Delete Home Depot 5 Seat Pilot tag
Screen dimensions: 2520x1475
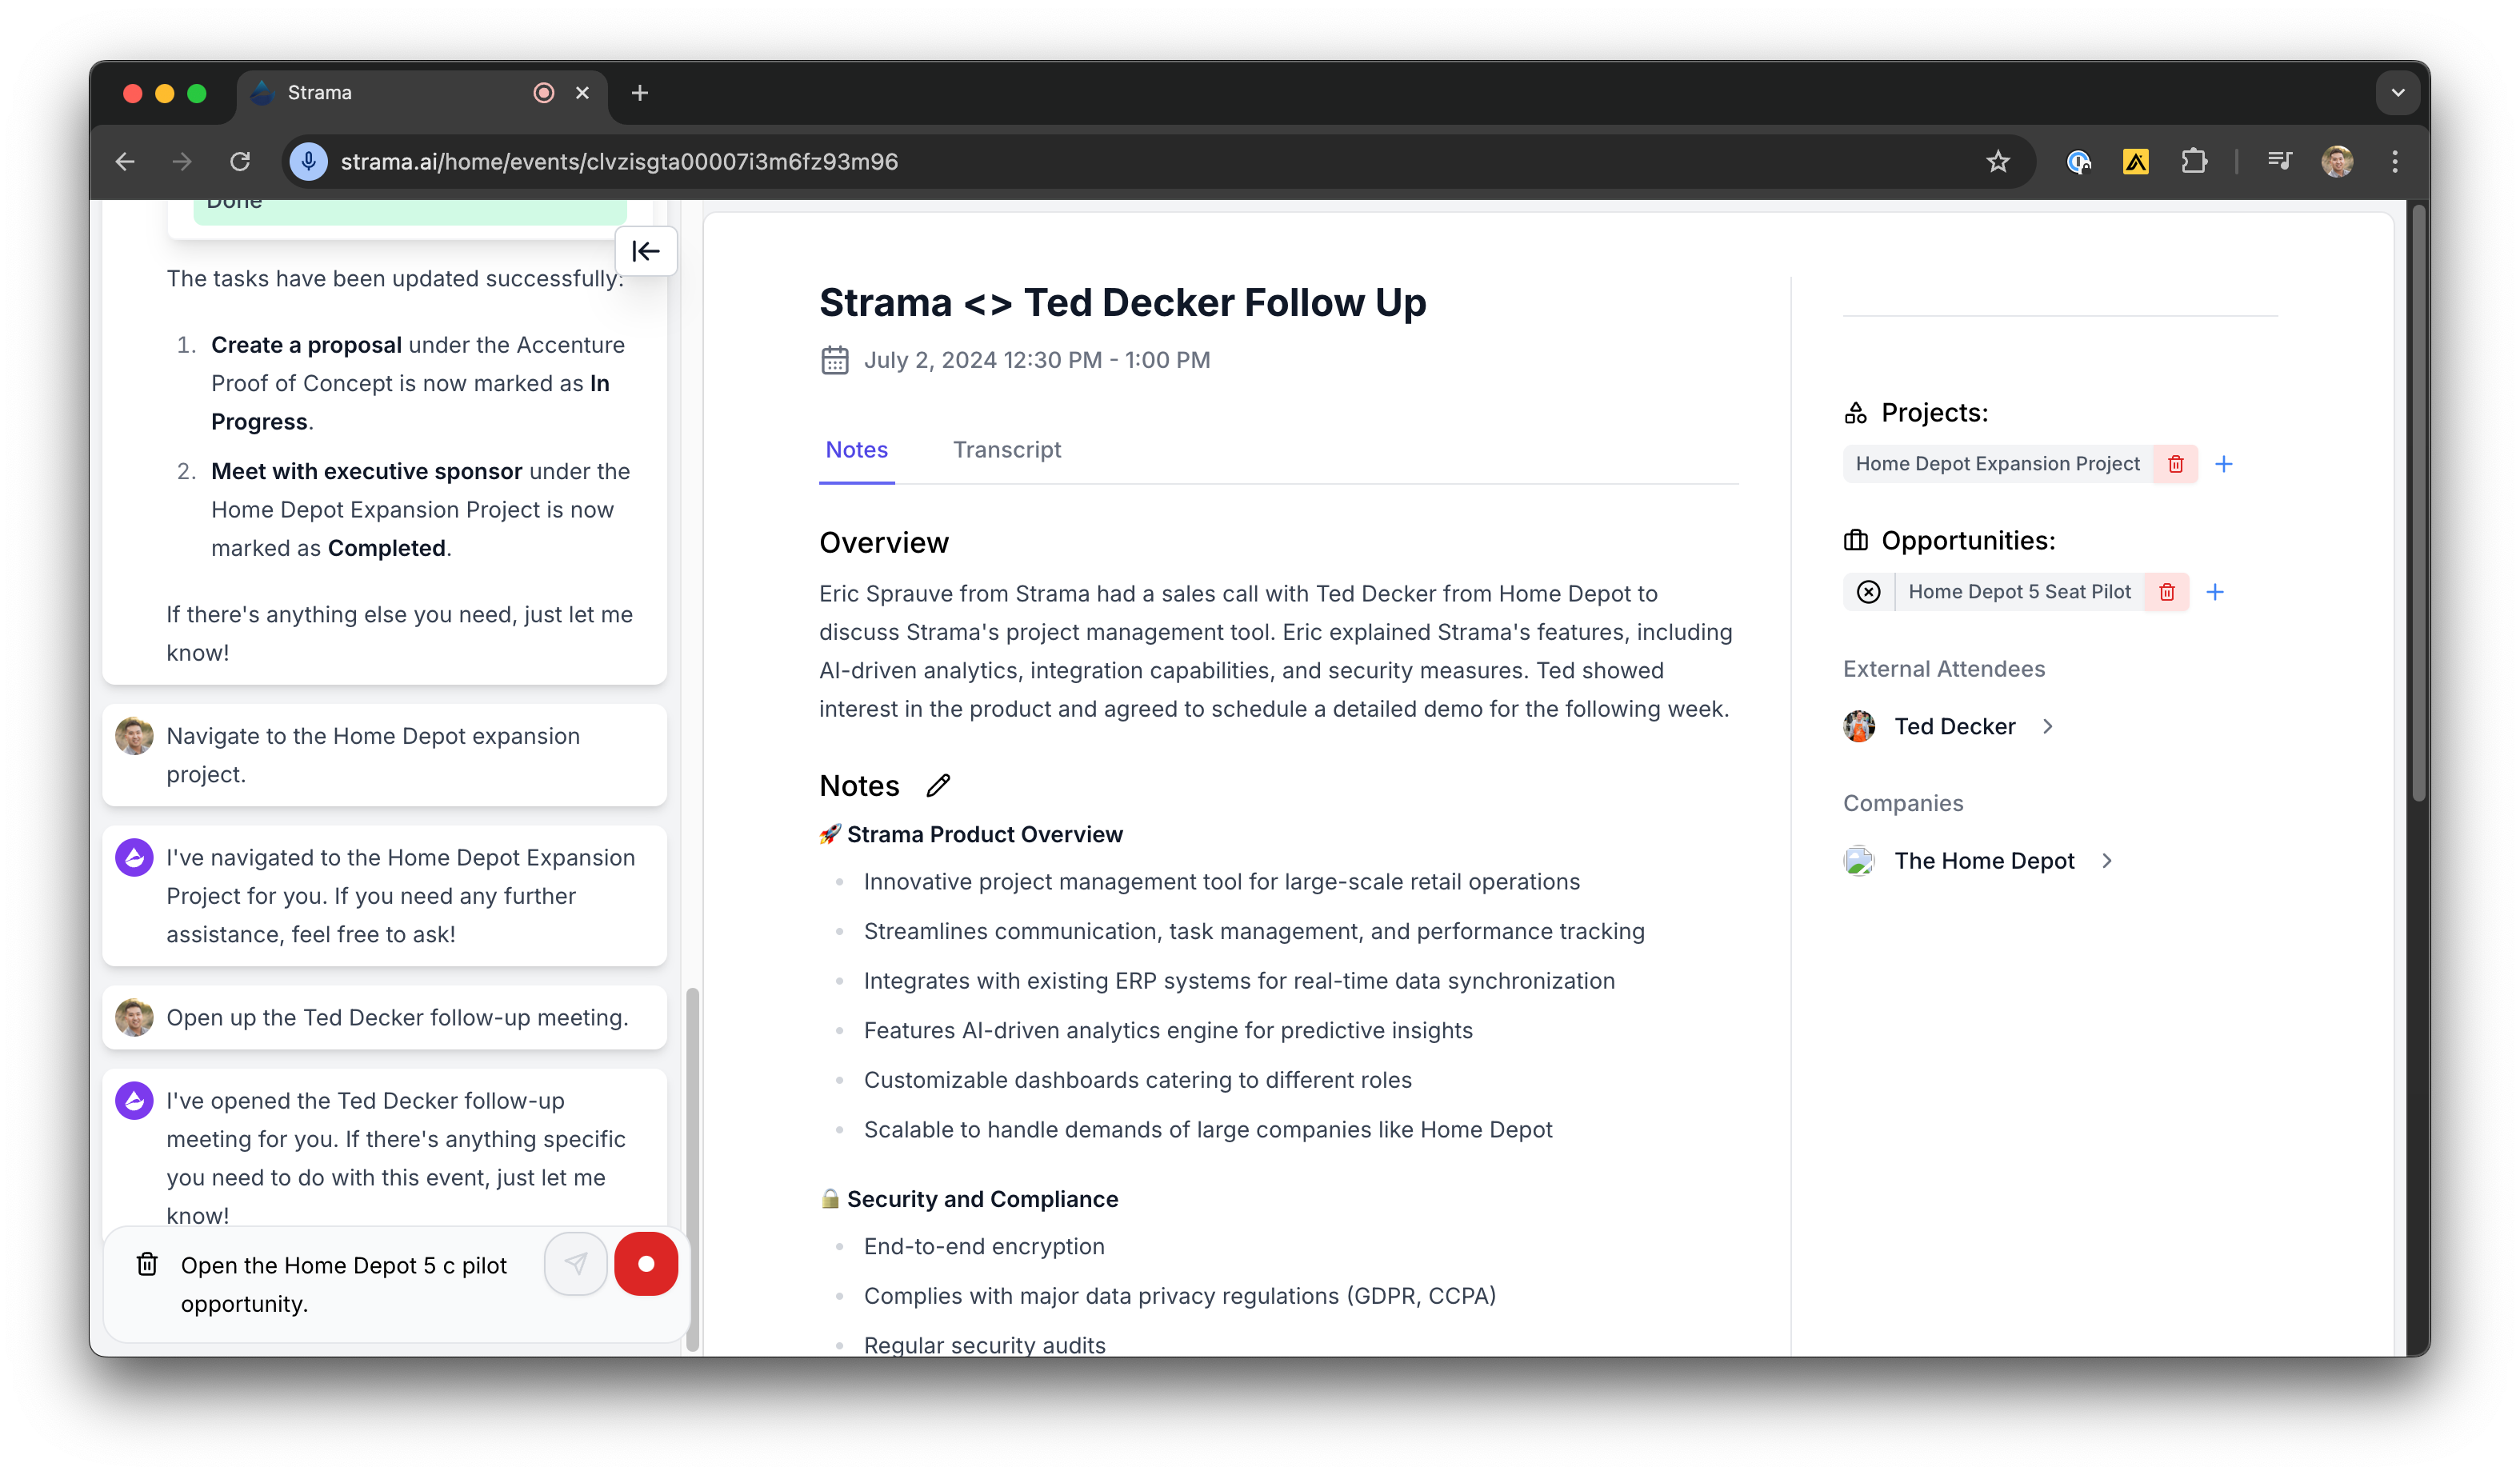[2167, 592]
